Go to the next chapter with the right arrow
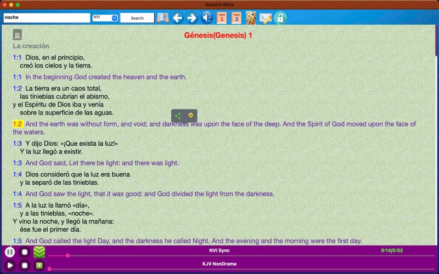Image resolution: width=439 pixels, height=274 pixels. (x=192, y=18)
